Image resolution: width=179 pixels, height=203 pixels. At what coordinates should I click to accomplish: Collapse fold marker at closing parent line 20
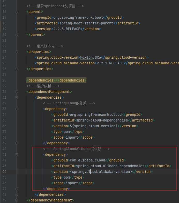click(x=17, y=35)
